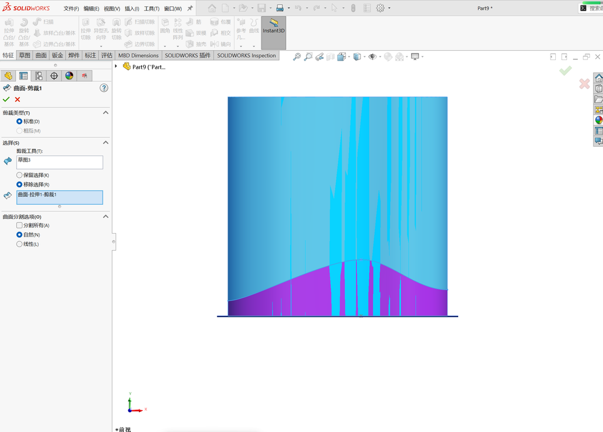Click the Instant3D tool
603x432 pixels.
(x=273, y=33)
